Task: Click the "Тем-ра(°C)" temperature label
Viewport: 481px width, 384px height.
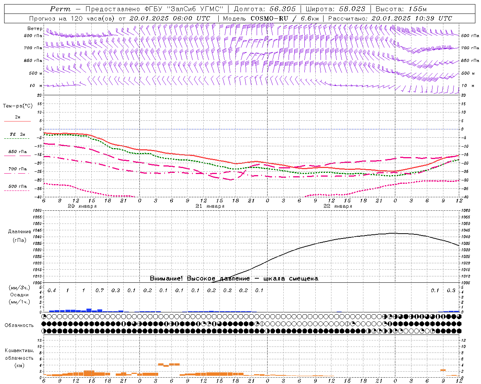Action: [x=18, y=106]
